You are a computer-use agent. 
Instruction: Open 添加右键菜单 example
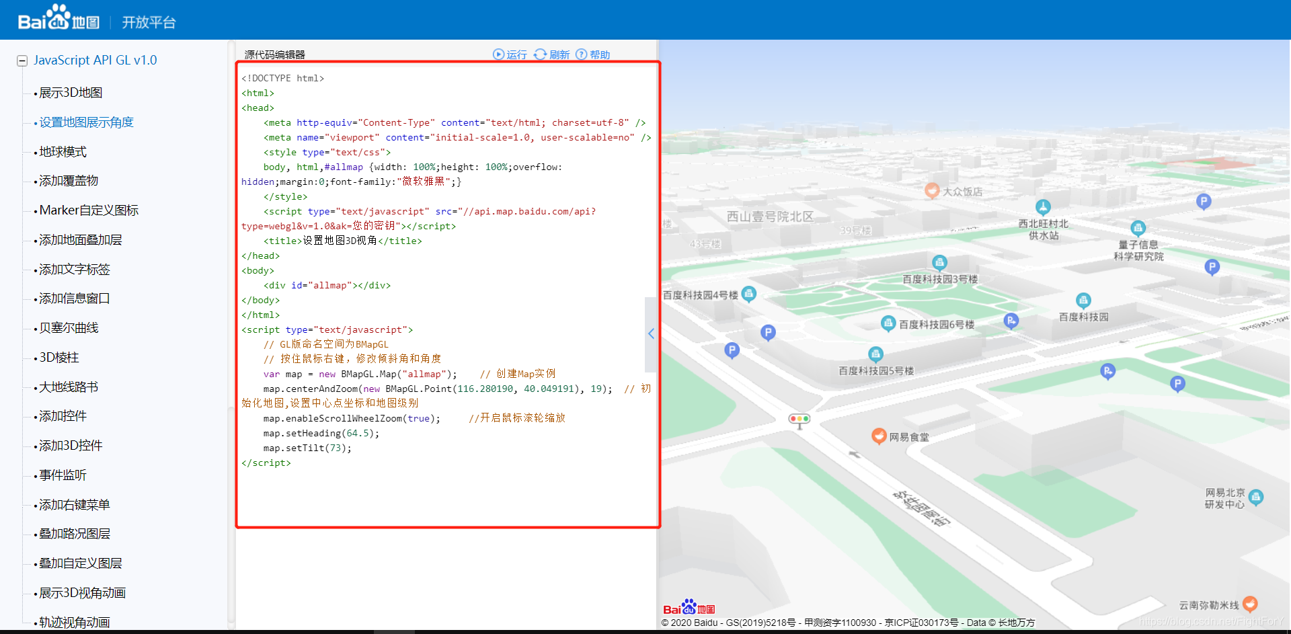pos(75,505)
